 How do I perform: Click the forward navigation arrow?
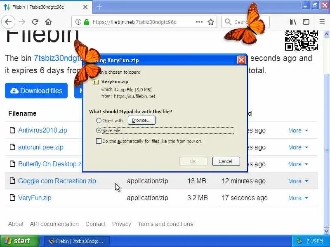pos(22,22)
